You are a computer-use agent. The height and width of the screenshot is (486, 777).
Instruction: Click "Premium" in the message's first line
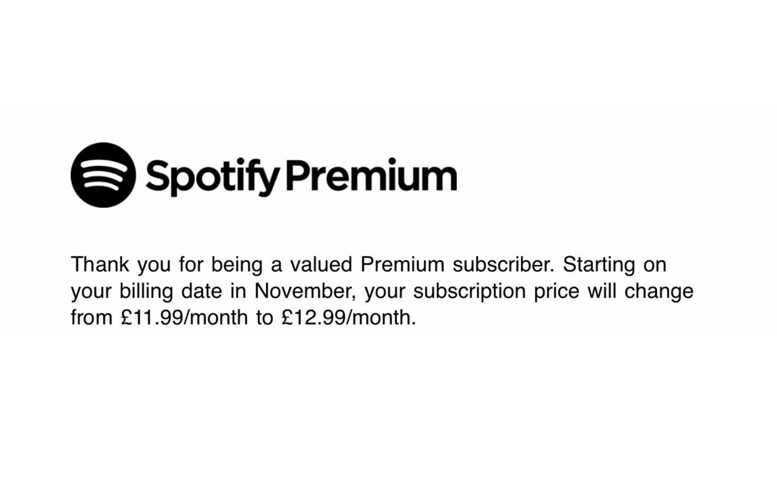pos(402,265)
